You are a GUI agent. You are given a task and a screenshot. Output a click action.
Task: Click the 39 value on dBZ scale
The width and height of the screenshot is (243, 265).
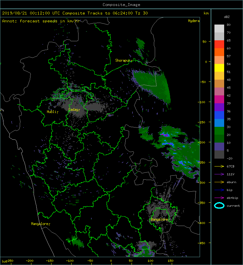229,103
